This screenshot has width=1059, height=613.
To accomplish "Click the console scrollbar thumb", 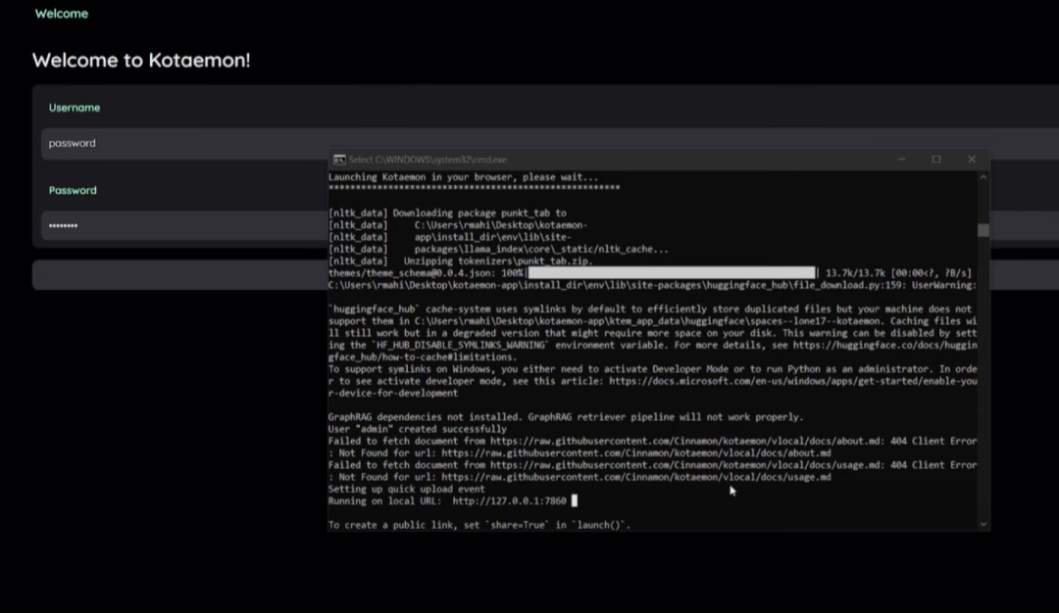I will tap(983, 230).
